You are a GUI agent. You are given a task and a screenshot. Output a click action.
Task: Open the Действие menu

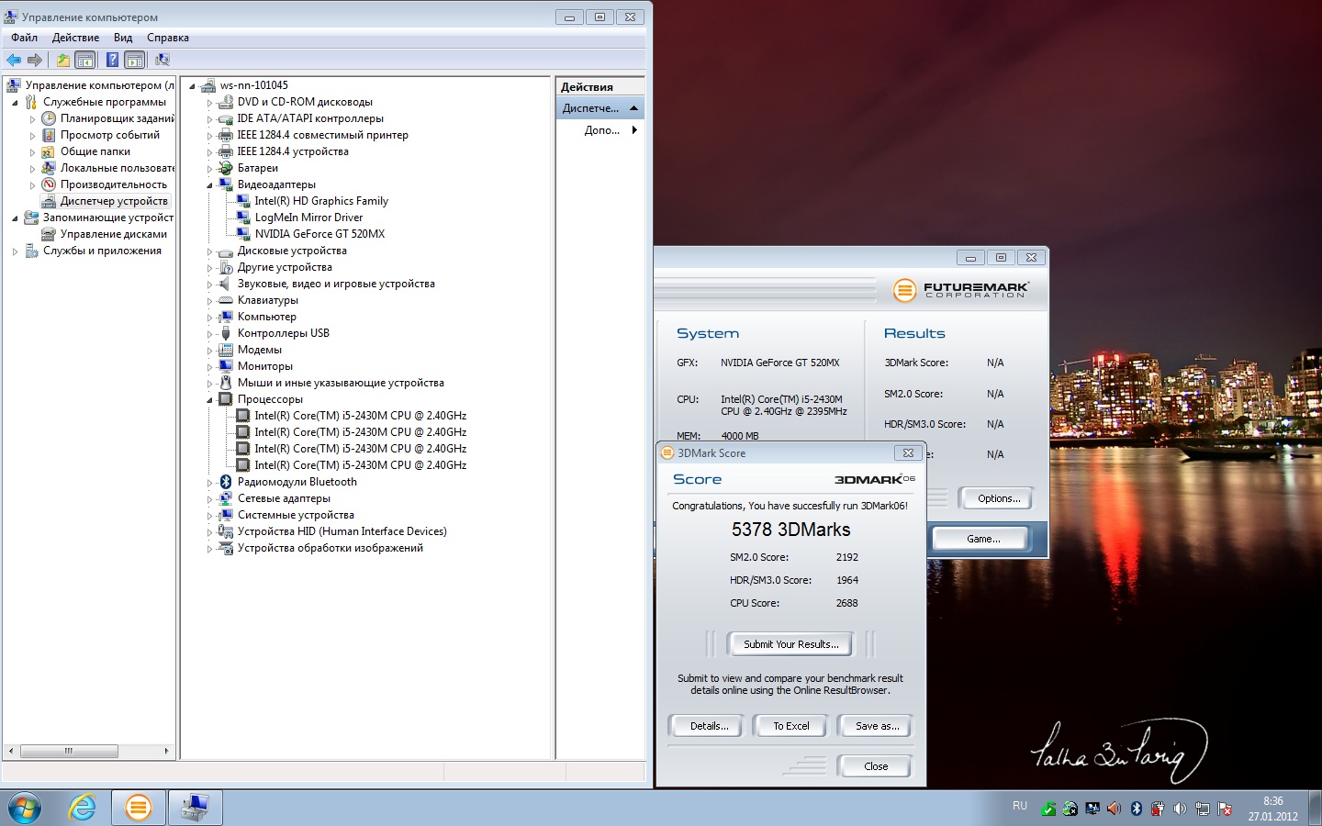click(75, 38)
